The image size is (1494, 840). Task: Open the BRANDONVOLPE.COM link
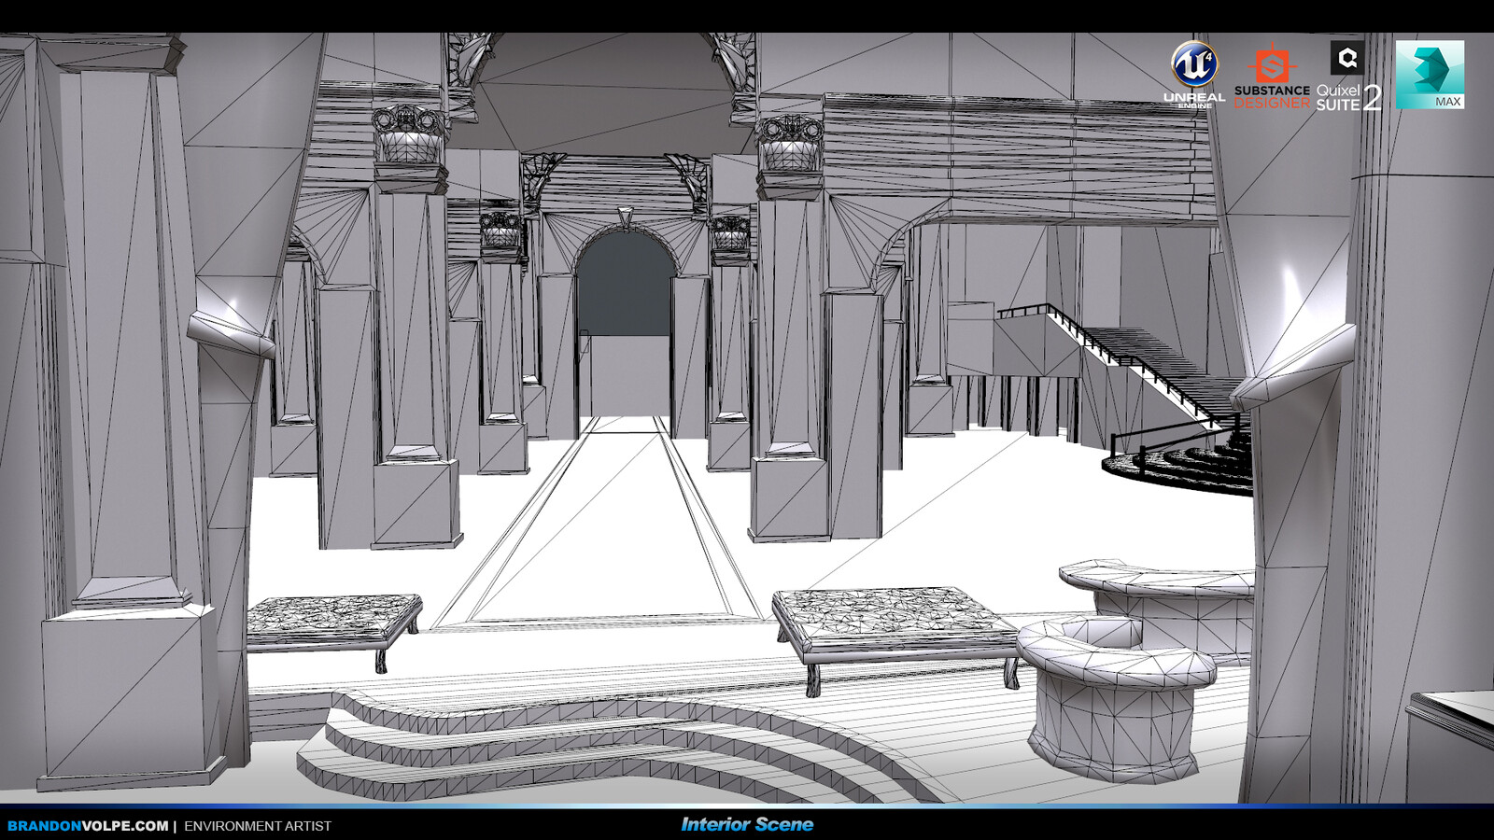[88, 826]
